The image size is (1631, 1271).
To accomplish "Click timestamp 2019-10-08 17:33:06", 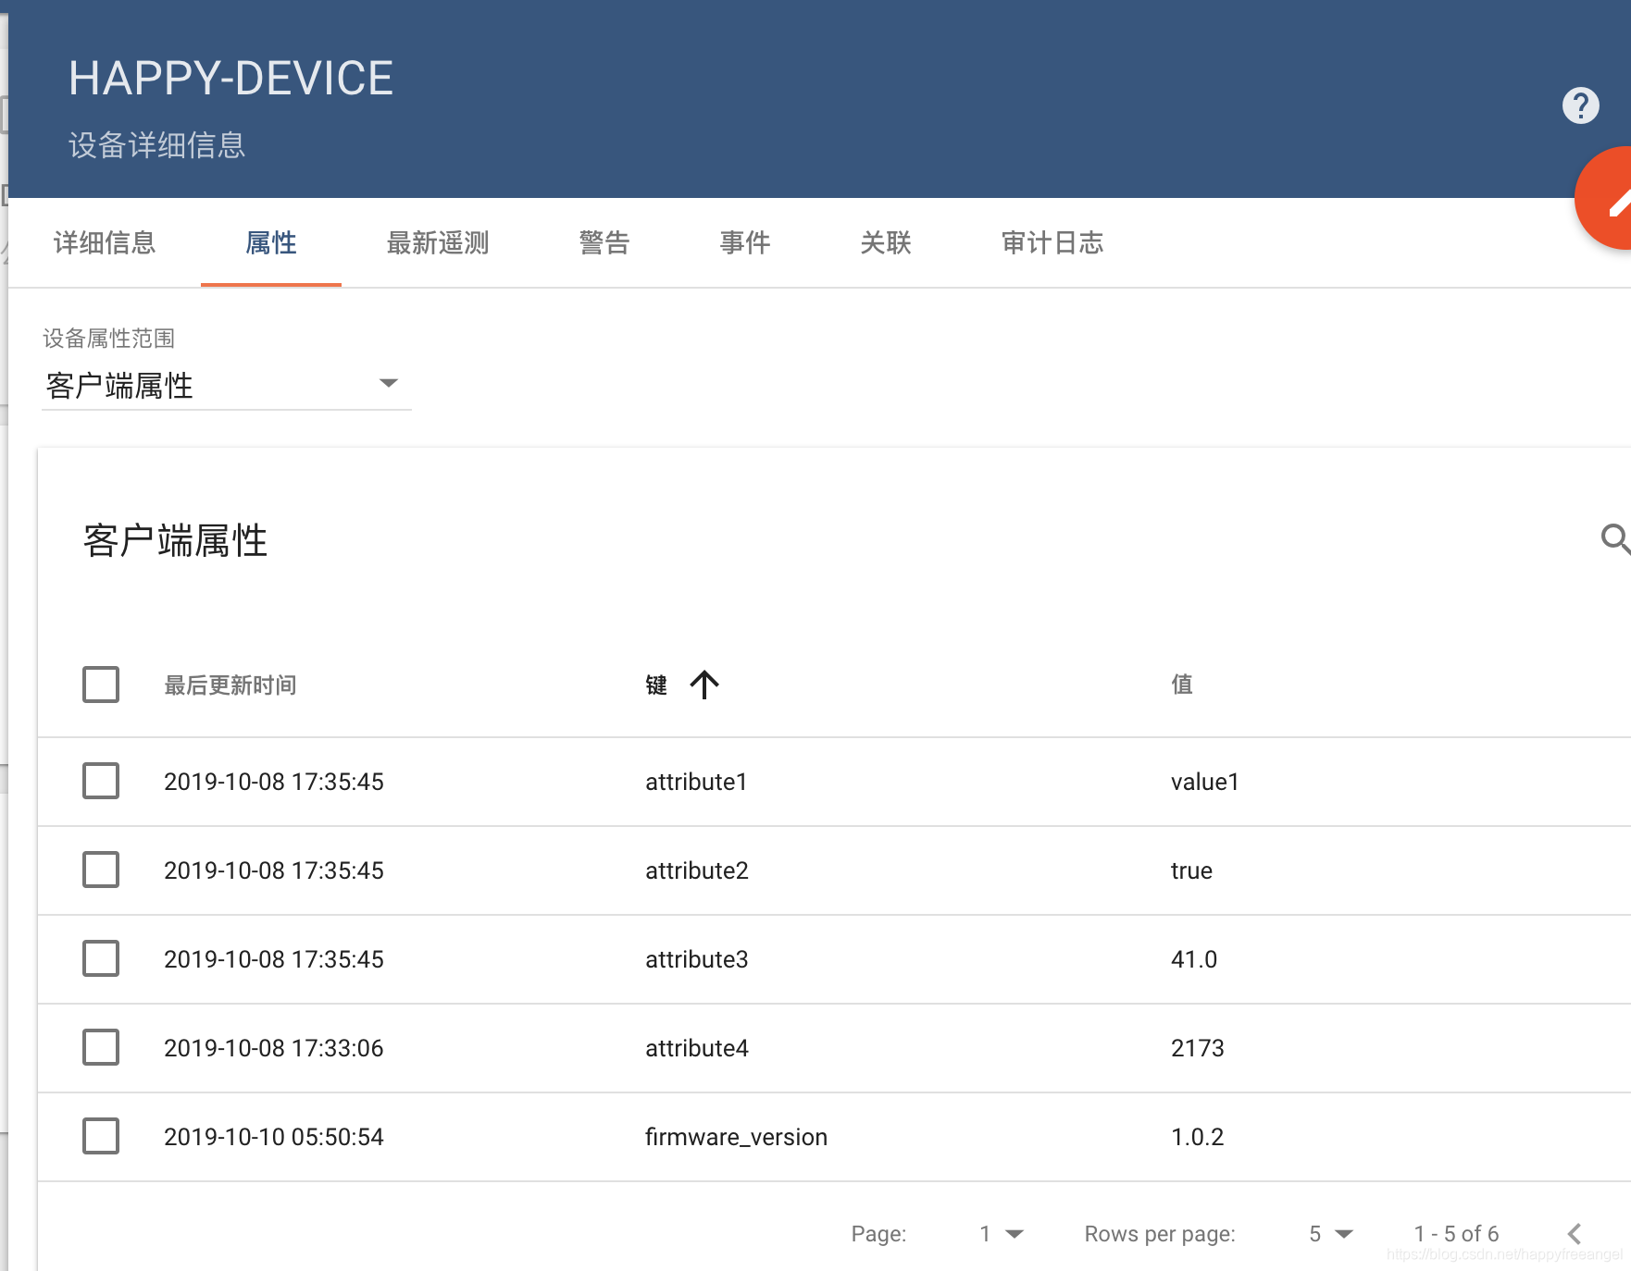I will (x=273, y=1048).
